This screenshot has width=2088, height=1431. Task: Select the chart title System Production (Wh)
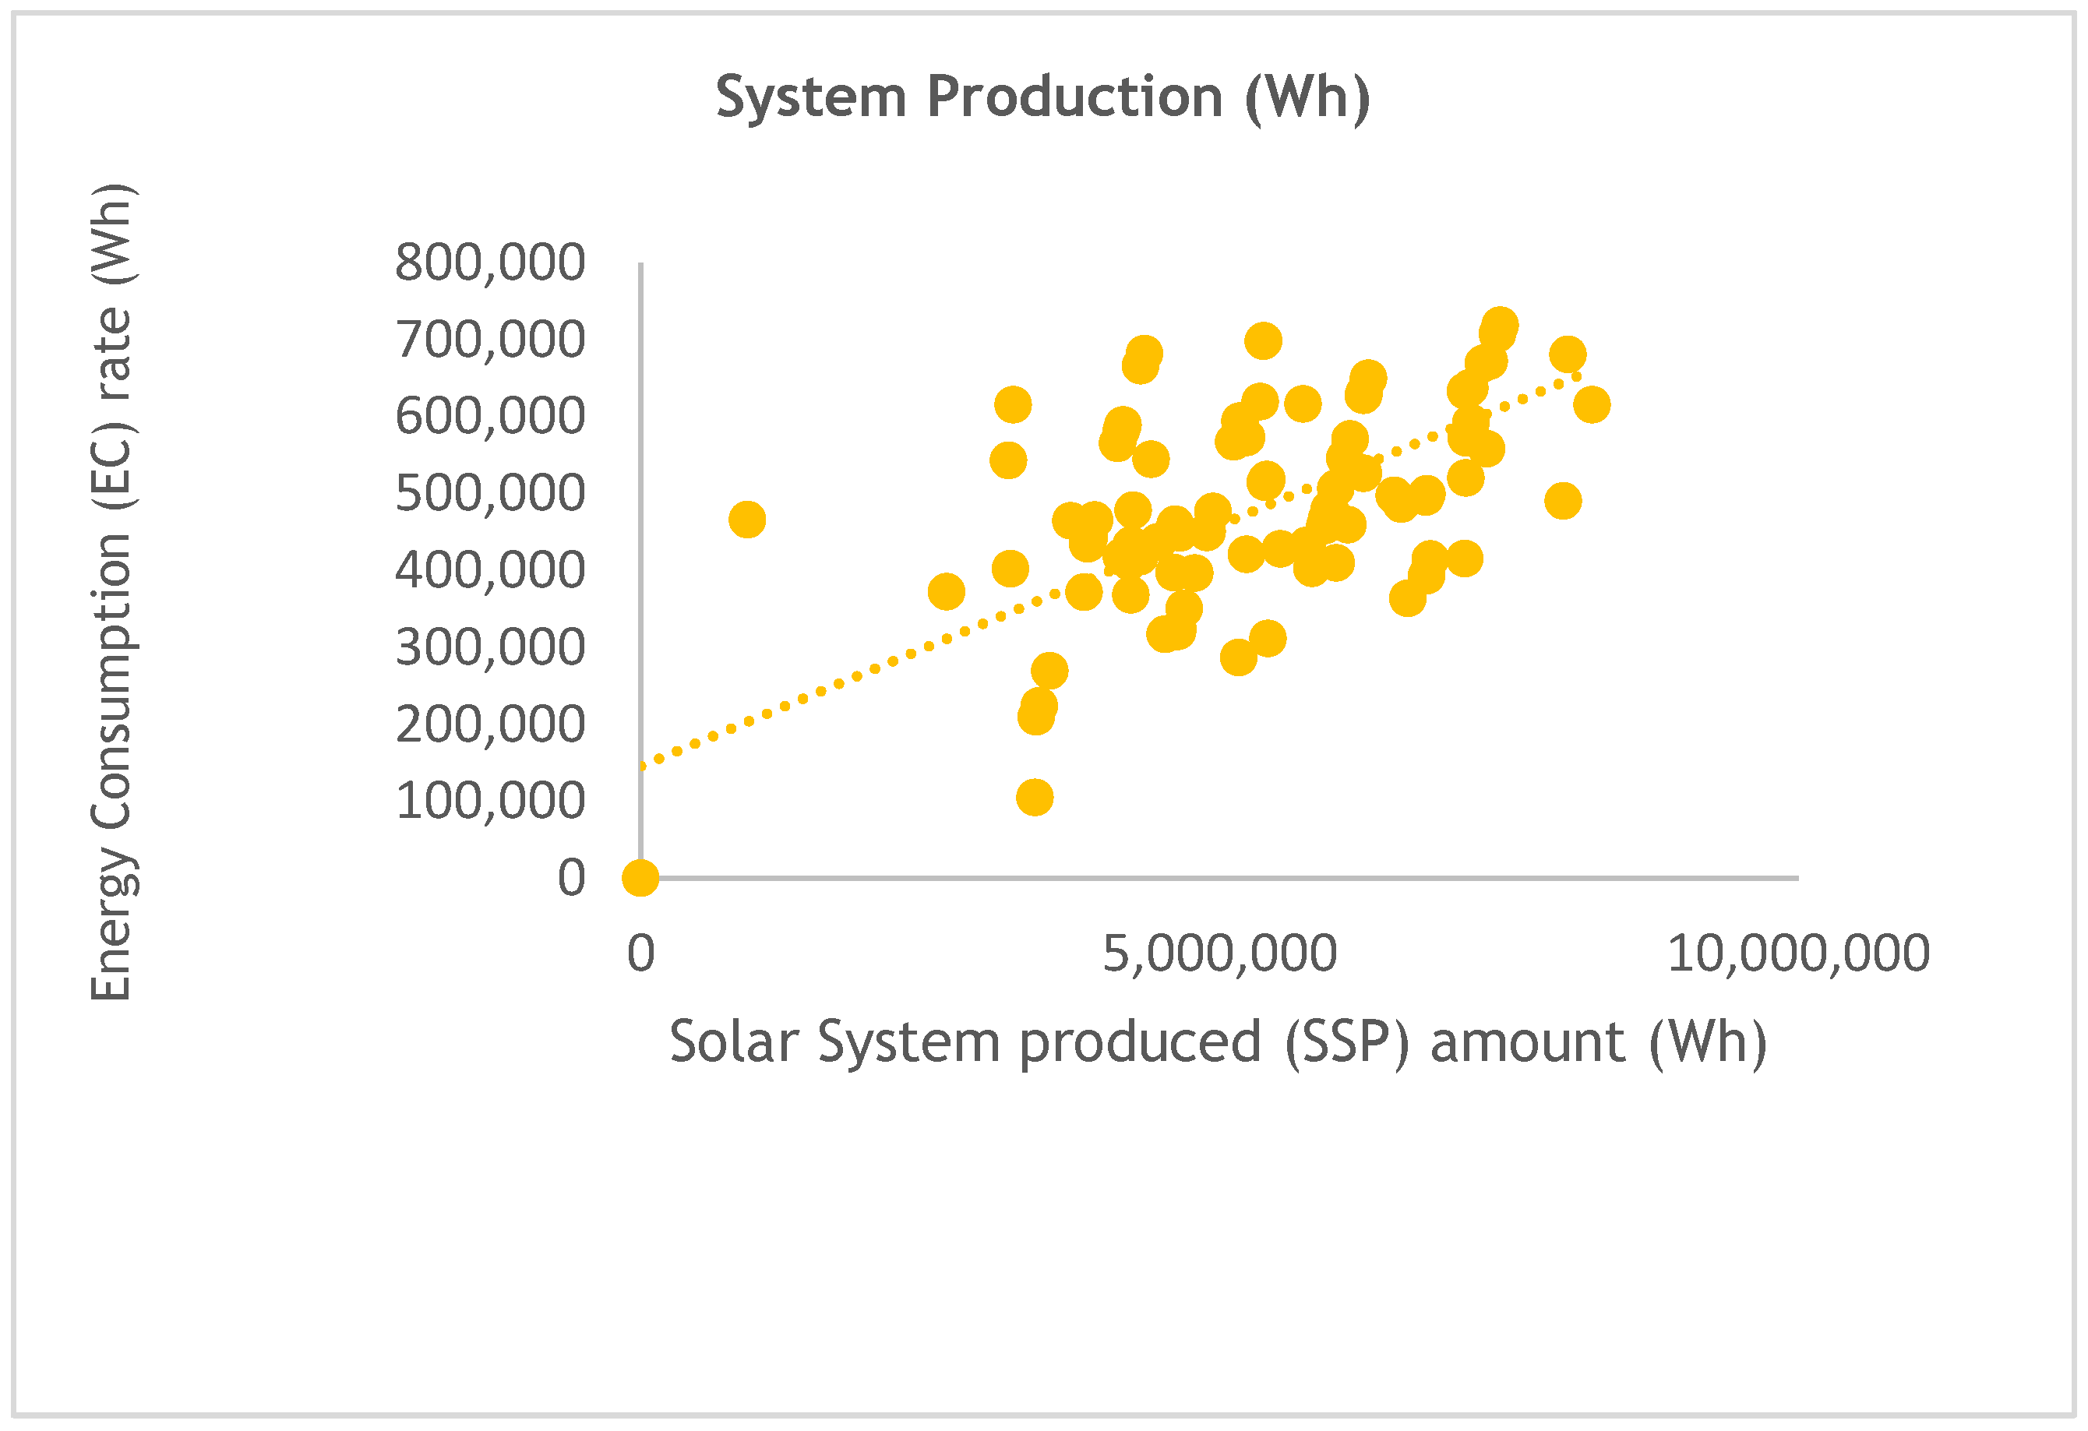1042,98
